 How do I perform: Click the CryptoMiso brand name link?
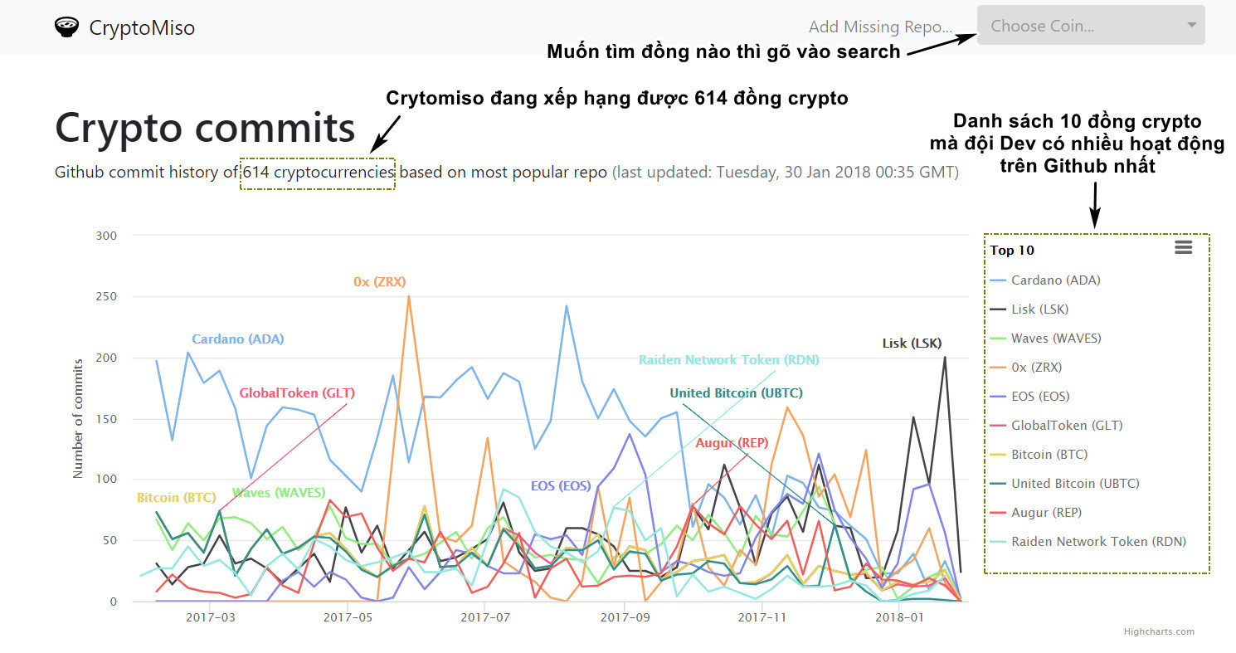pyautogui.click(x=142, y=27)
